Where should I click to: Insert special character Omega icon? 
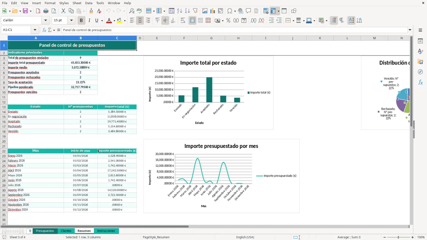point(230,11)
